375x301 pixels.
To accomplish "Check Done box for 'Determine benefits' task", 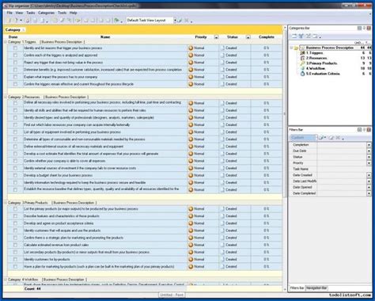I will pyautogui.click(x=15, y=70).
